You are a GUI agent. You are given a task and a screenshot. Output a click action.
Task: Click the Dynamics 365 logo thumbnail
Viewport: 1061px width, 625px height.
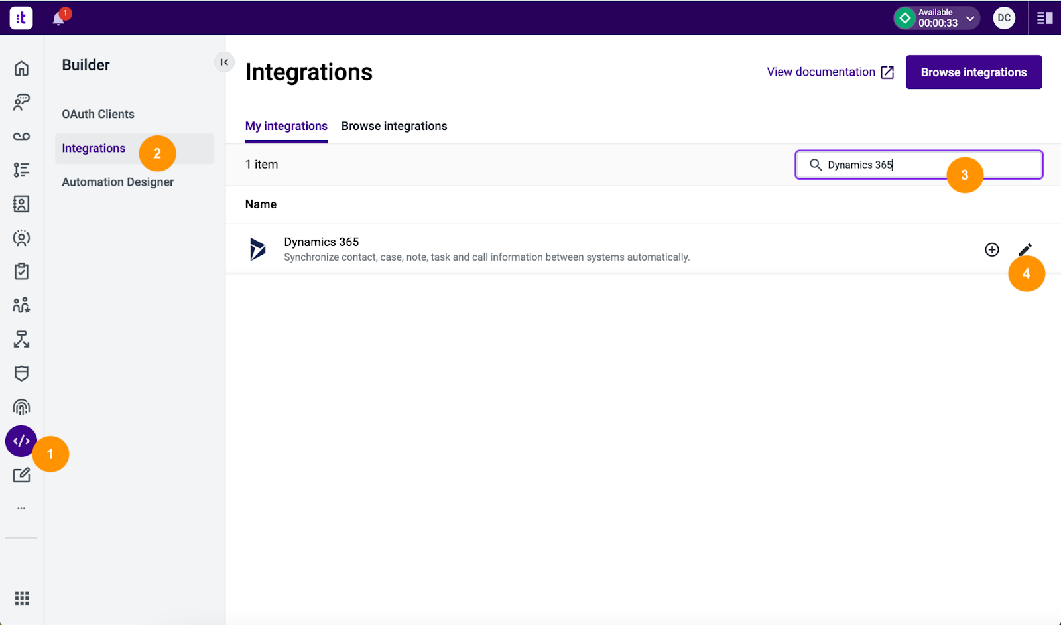[257, 249]
